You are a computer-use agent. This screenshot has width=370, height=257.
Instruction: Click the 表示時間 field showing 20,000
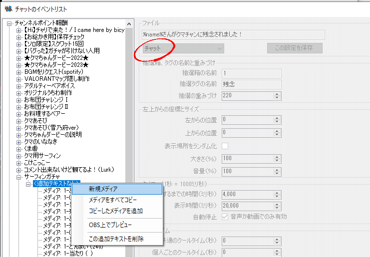(248, 206)
